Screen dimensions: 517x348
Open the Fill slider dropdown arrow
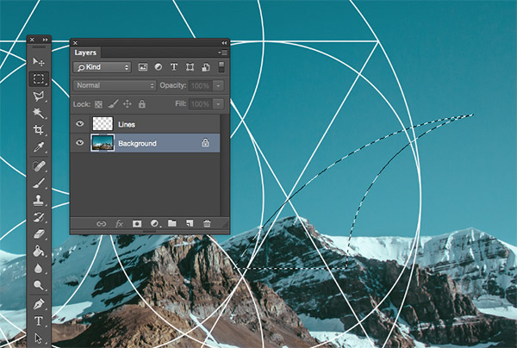click(218, 104)
